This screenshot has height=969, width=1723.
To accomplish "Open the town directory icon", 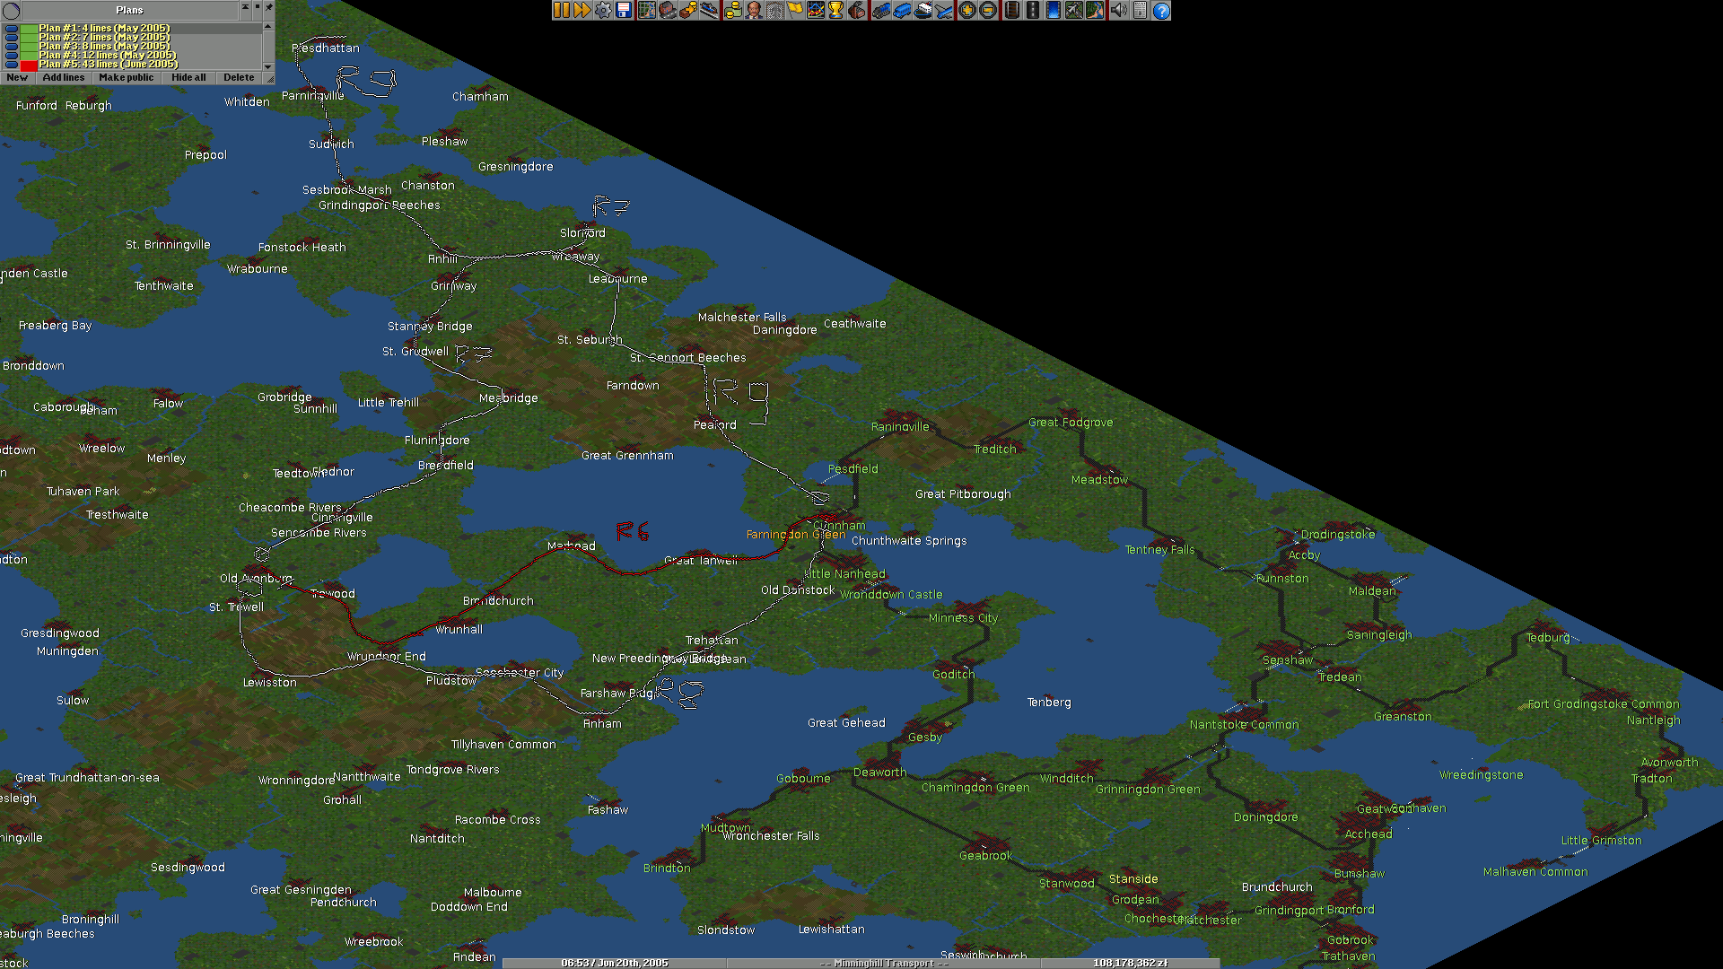I will click(x=668, y=11).
